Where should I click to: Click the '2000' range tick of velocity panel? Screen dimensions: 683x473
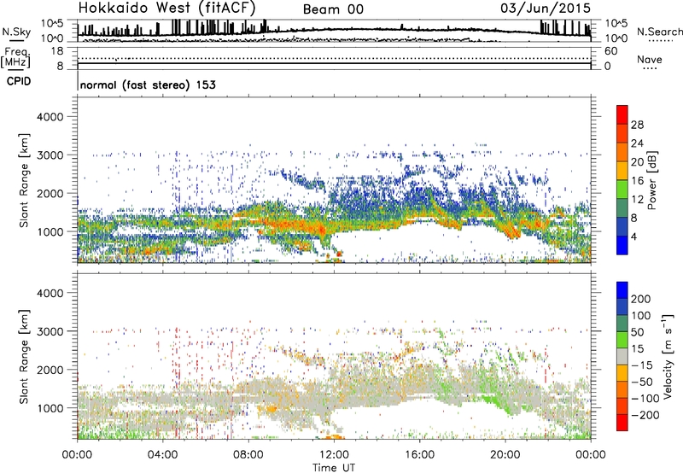50,370
